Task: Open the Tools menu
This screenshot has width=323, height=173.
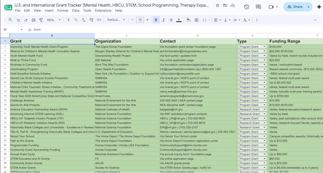Action: (87, 10)
